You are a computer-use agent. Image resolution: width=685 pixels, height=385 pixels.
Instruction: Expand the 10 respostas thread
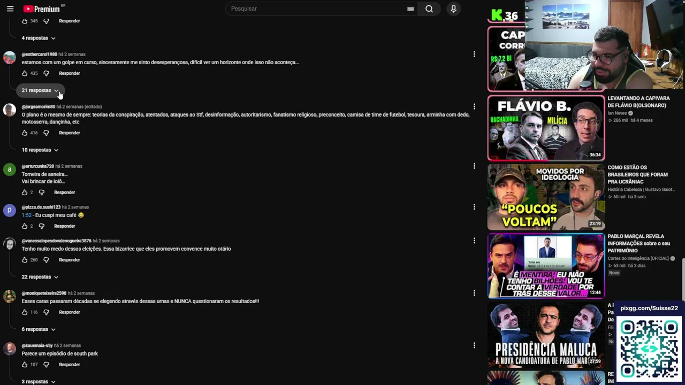pos(40,150)
